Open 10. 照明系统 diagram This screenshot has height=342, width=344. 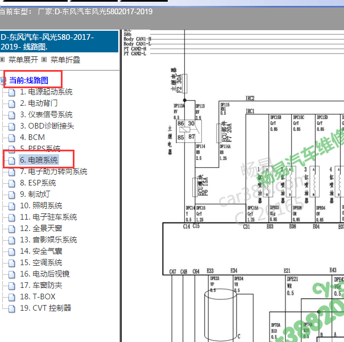coord(41,205)
